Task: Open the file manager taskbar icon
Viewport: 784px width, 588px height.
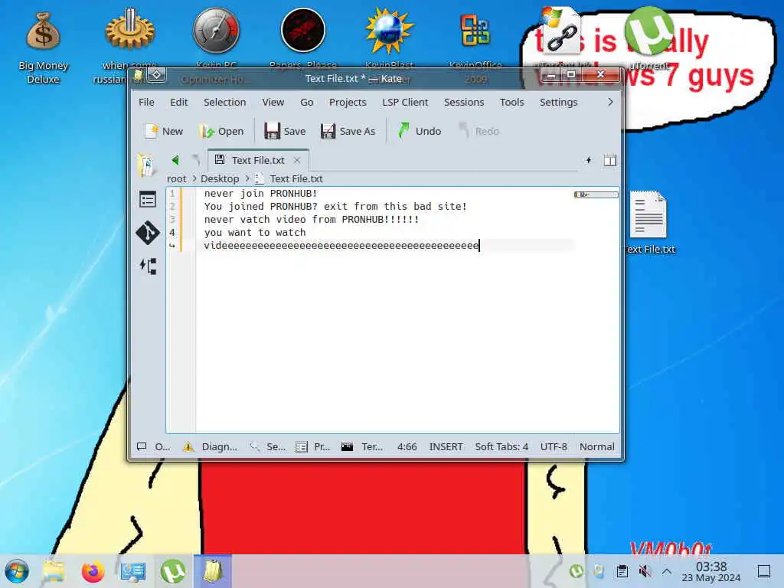Action: (x=54, y=571)
